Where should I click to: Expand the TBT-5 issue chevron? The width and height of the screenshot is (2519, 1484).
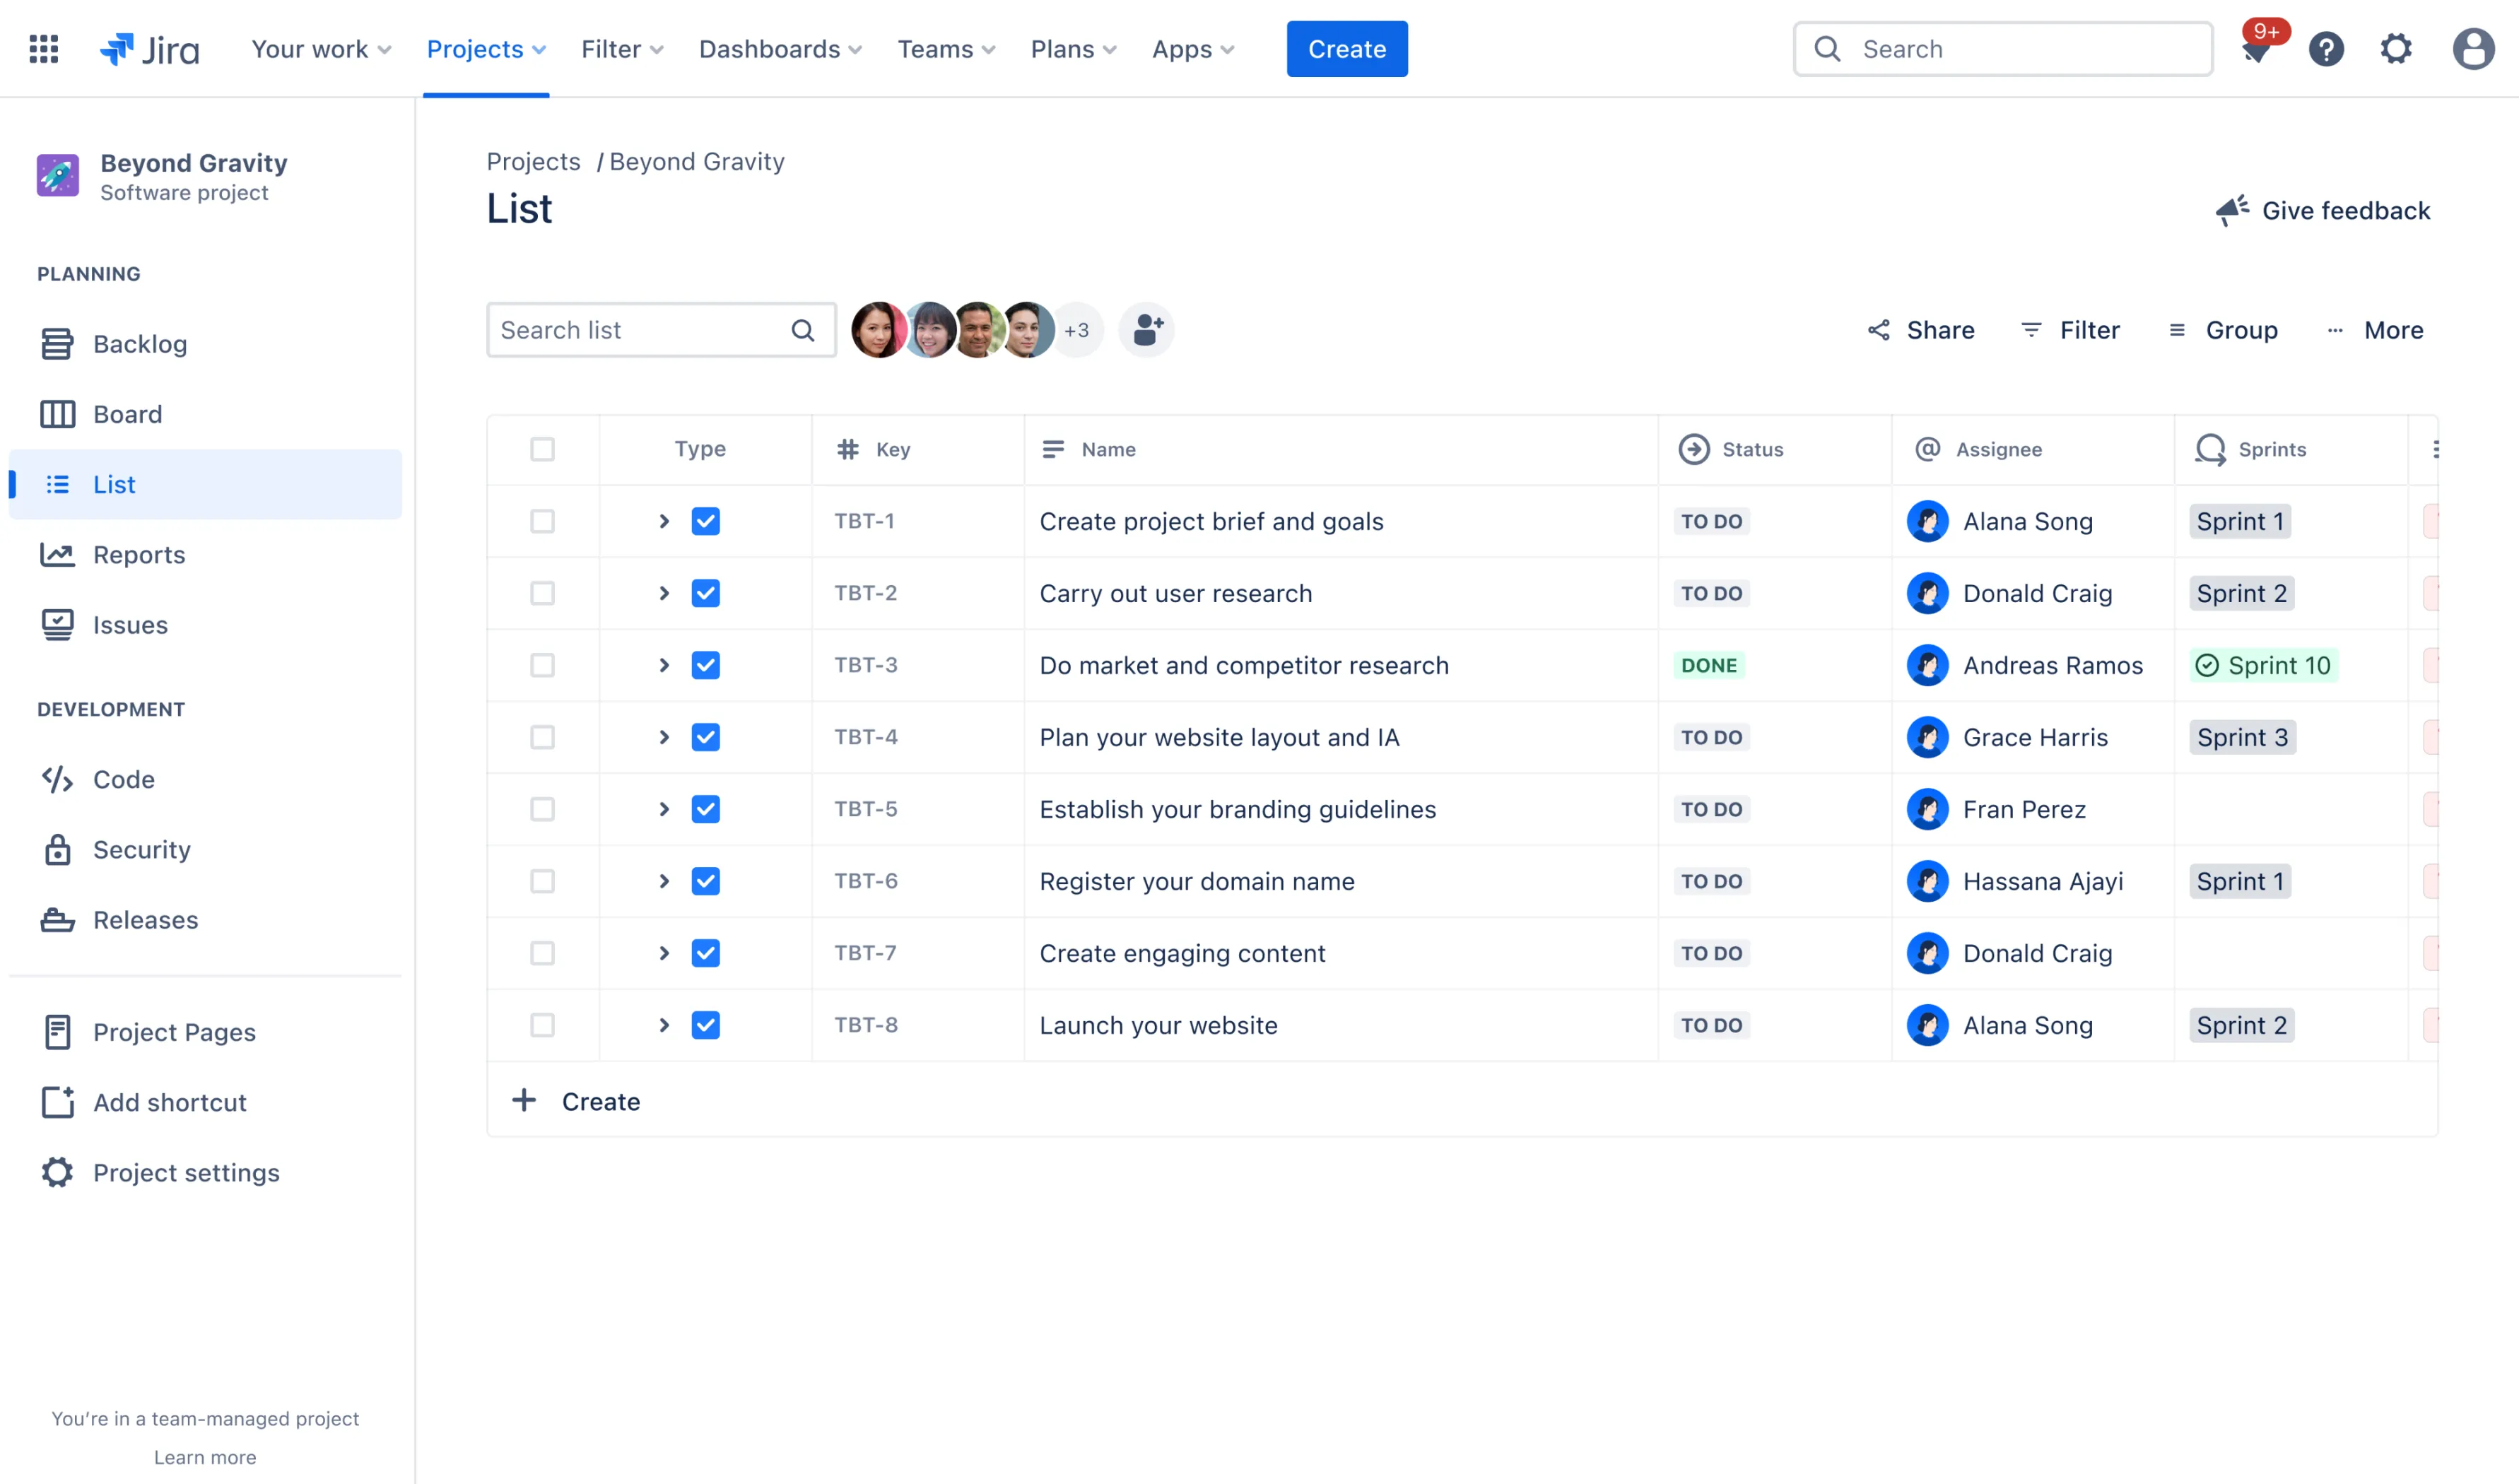click(664, 810)
